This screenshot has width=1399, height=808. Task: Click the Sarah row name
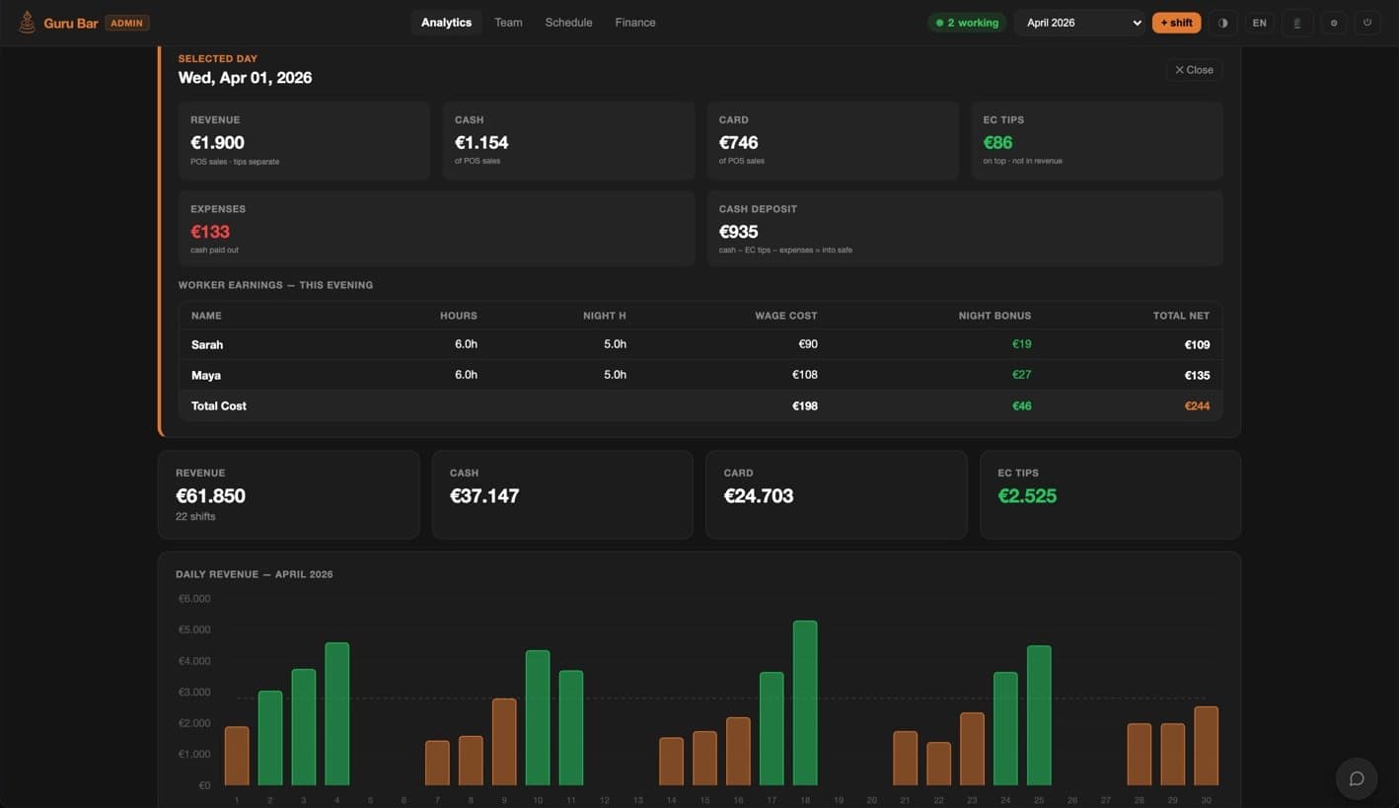pos(207,345)
